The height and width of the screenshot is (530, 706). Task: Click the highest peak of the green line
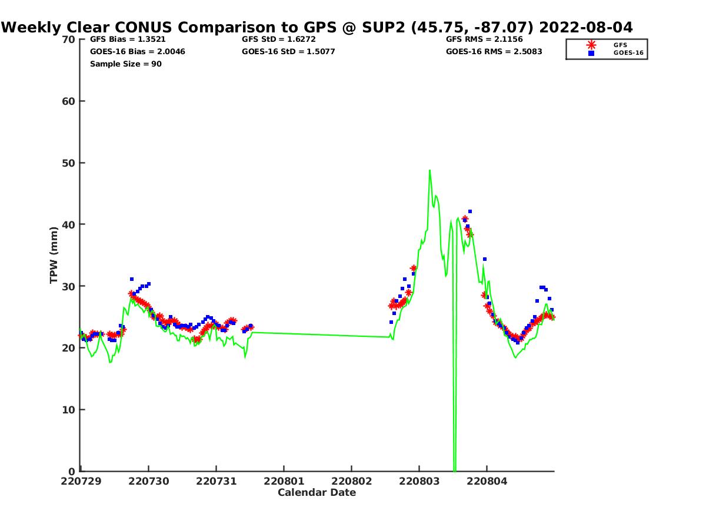429,171
